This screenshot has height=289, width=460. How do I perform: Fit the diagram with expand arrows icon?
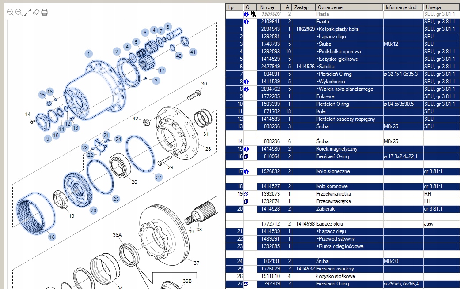[27, 12]
